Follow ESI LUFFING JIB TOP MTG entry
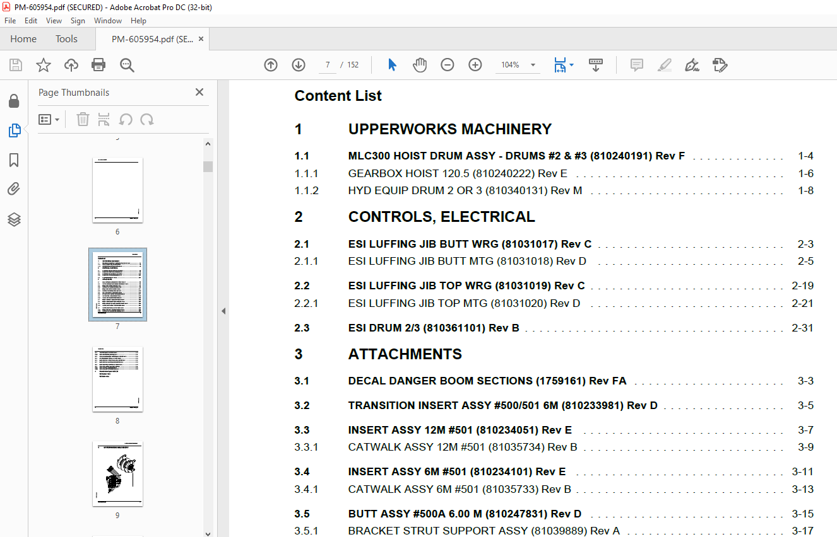The width and height of the screenshot is (837, 537). point(464,303)
